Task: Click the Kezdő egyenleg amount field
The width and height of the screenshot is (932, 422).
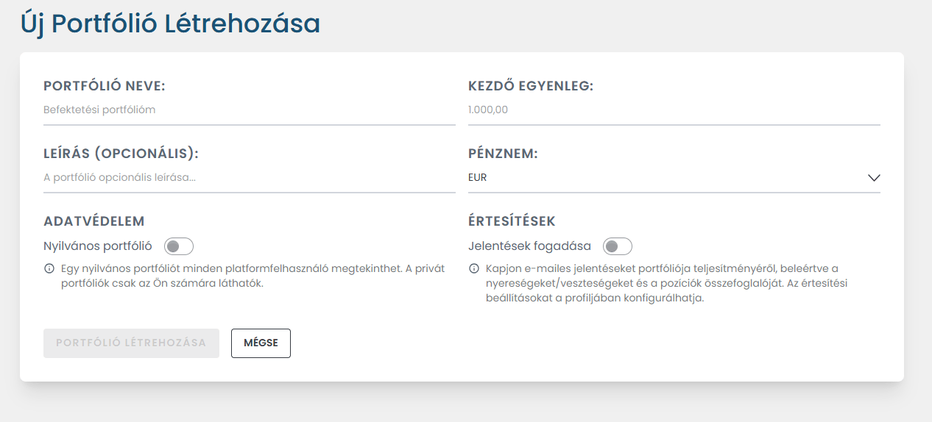Action: (674, 110)
